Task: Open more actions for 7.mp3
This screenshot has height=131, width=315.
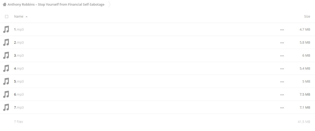Action: [x=282, y=108]
